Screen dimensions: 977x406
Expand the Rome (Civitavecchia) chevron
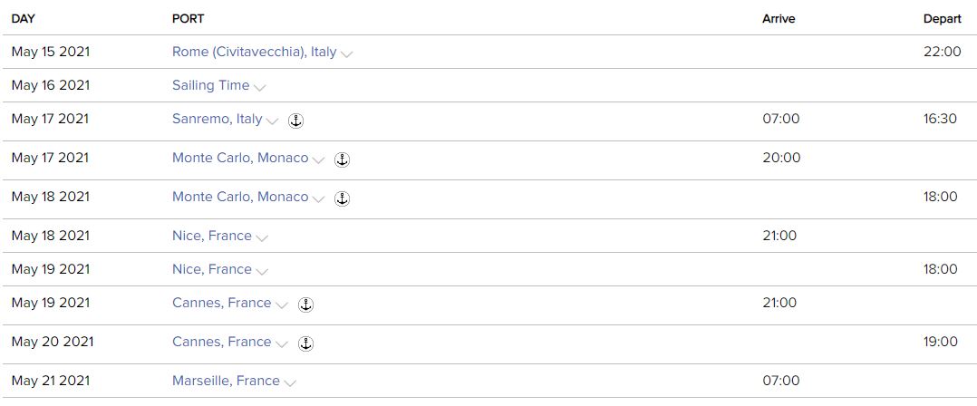pyautogui.click(x=346, y=54)
